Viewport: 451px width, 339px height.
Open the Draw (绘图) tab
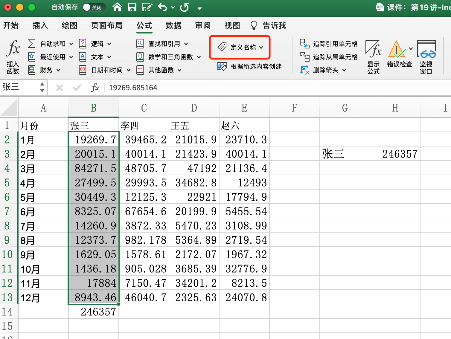coord(69,25)
